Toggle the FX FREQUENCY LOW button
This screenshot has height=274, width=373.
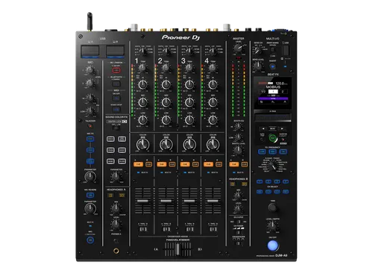point(262,152)
